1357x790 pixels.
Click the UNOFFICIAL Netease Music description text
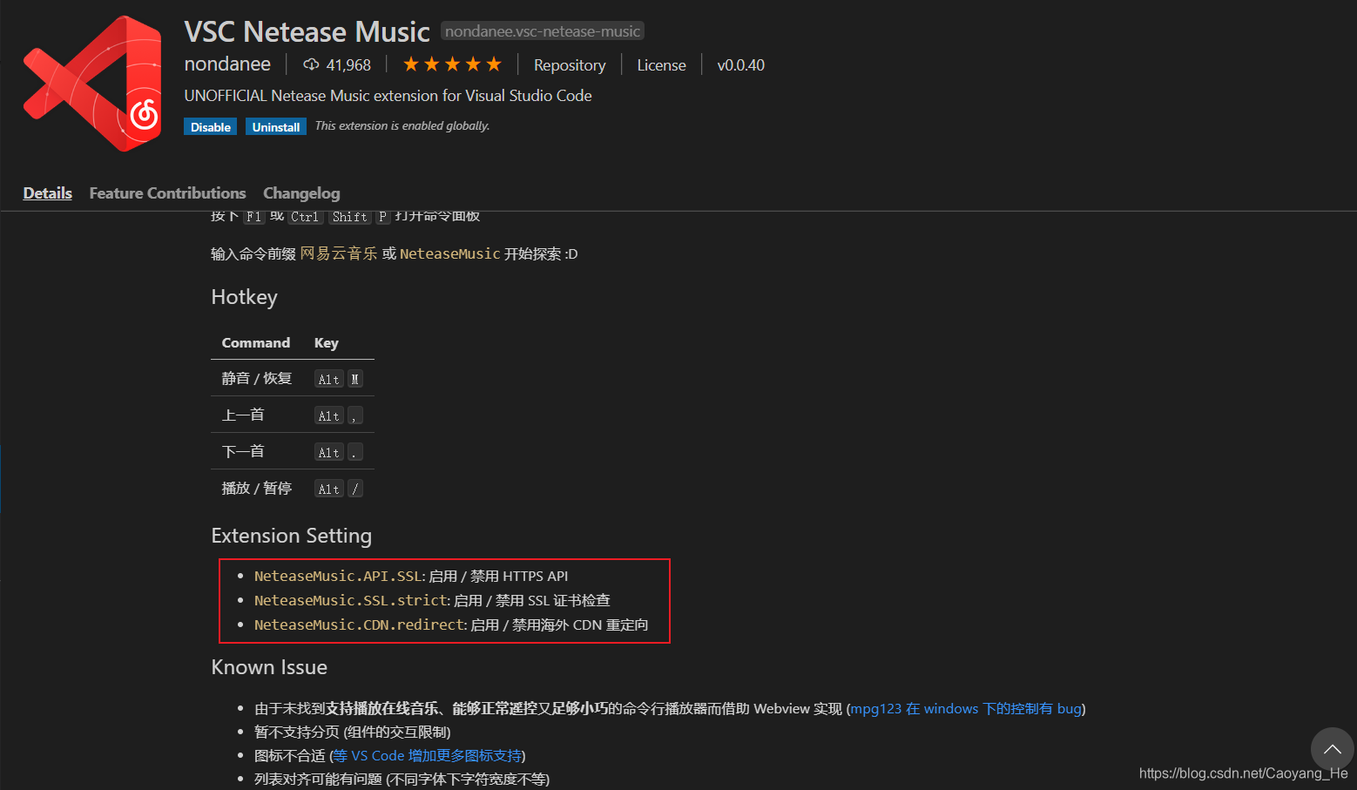point(388,96)
